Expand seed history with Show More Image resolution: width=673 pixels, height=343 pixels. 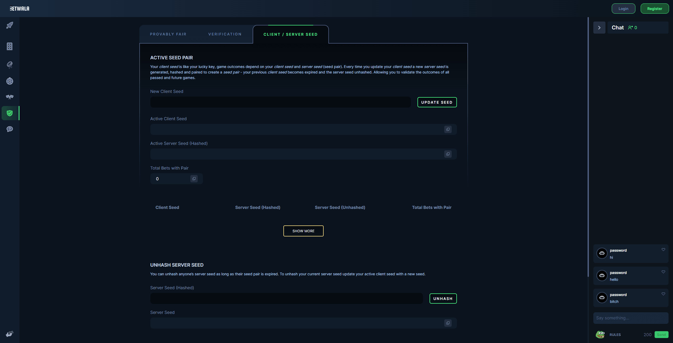[x=303, y=231]
